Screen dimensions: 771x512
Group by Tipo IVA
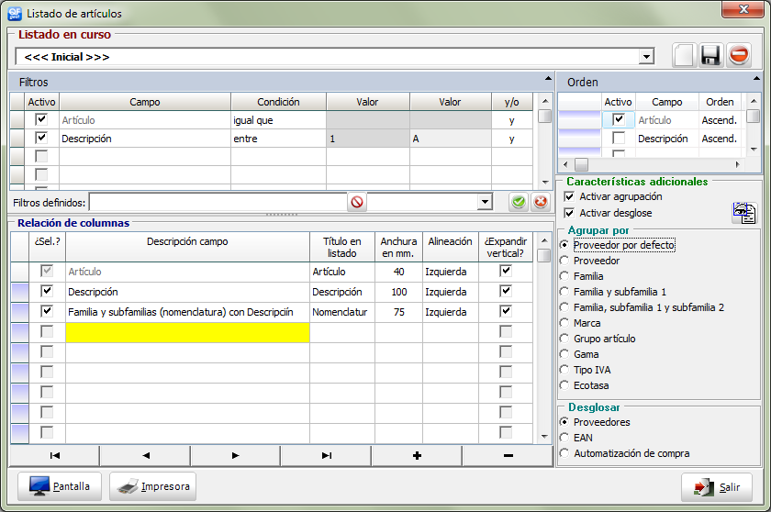(x=564, y=370)
